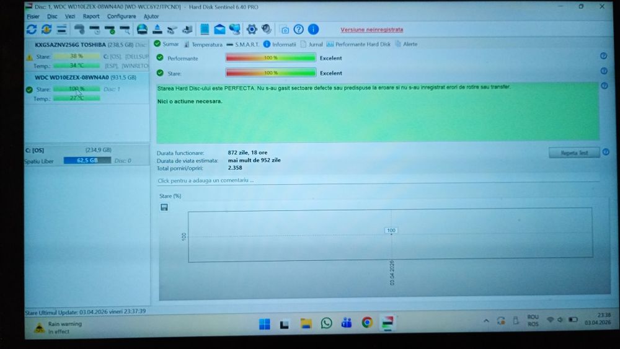Click the Toshiba 34 °C temperature bar
This screenshot has width=620, height=349.
(76, 66)
